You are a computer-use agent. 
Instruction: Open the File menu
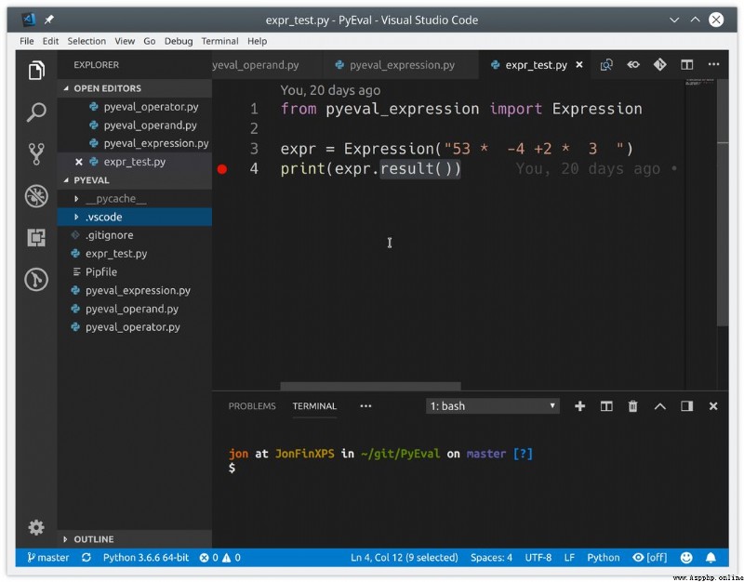[27, 41]
